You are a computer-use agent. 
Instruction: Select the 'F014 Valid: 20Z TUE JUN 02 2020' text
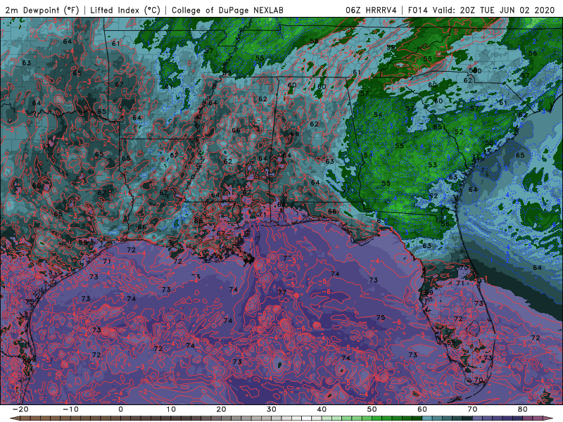point(481,10)
